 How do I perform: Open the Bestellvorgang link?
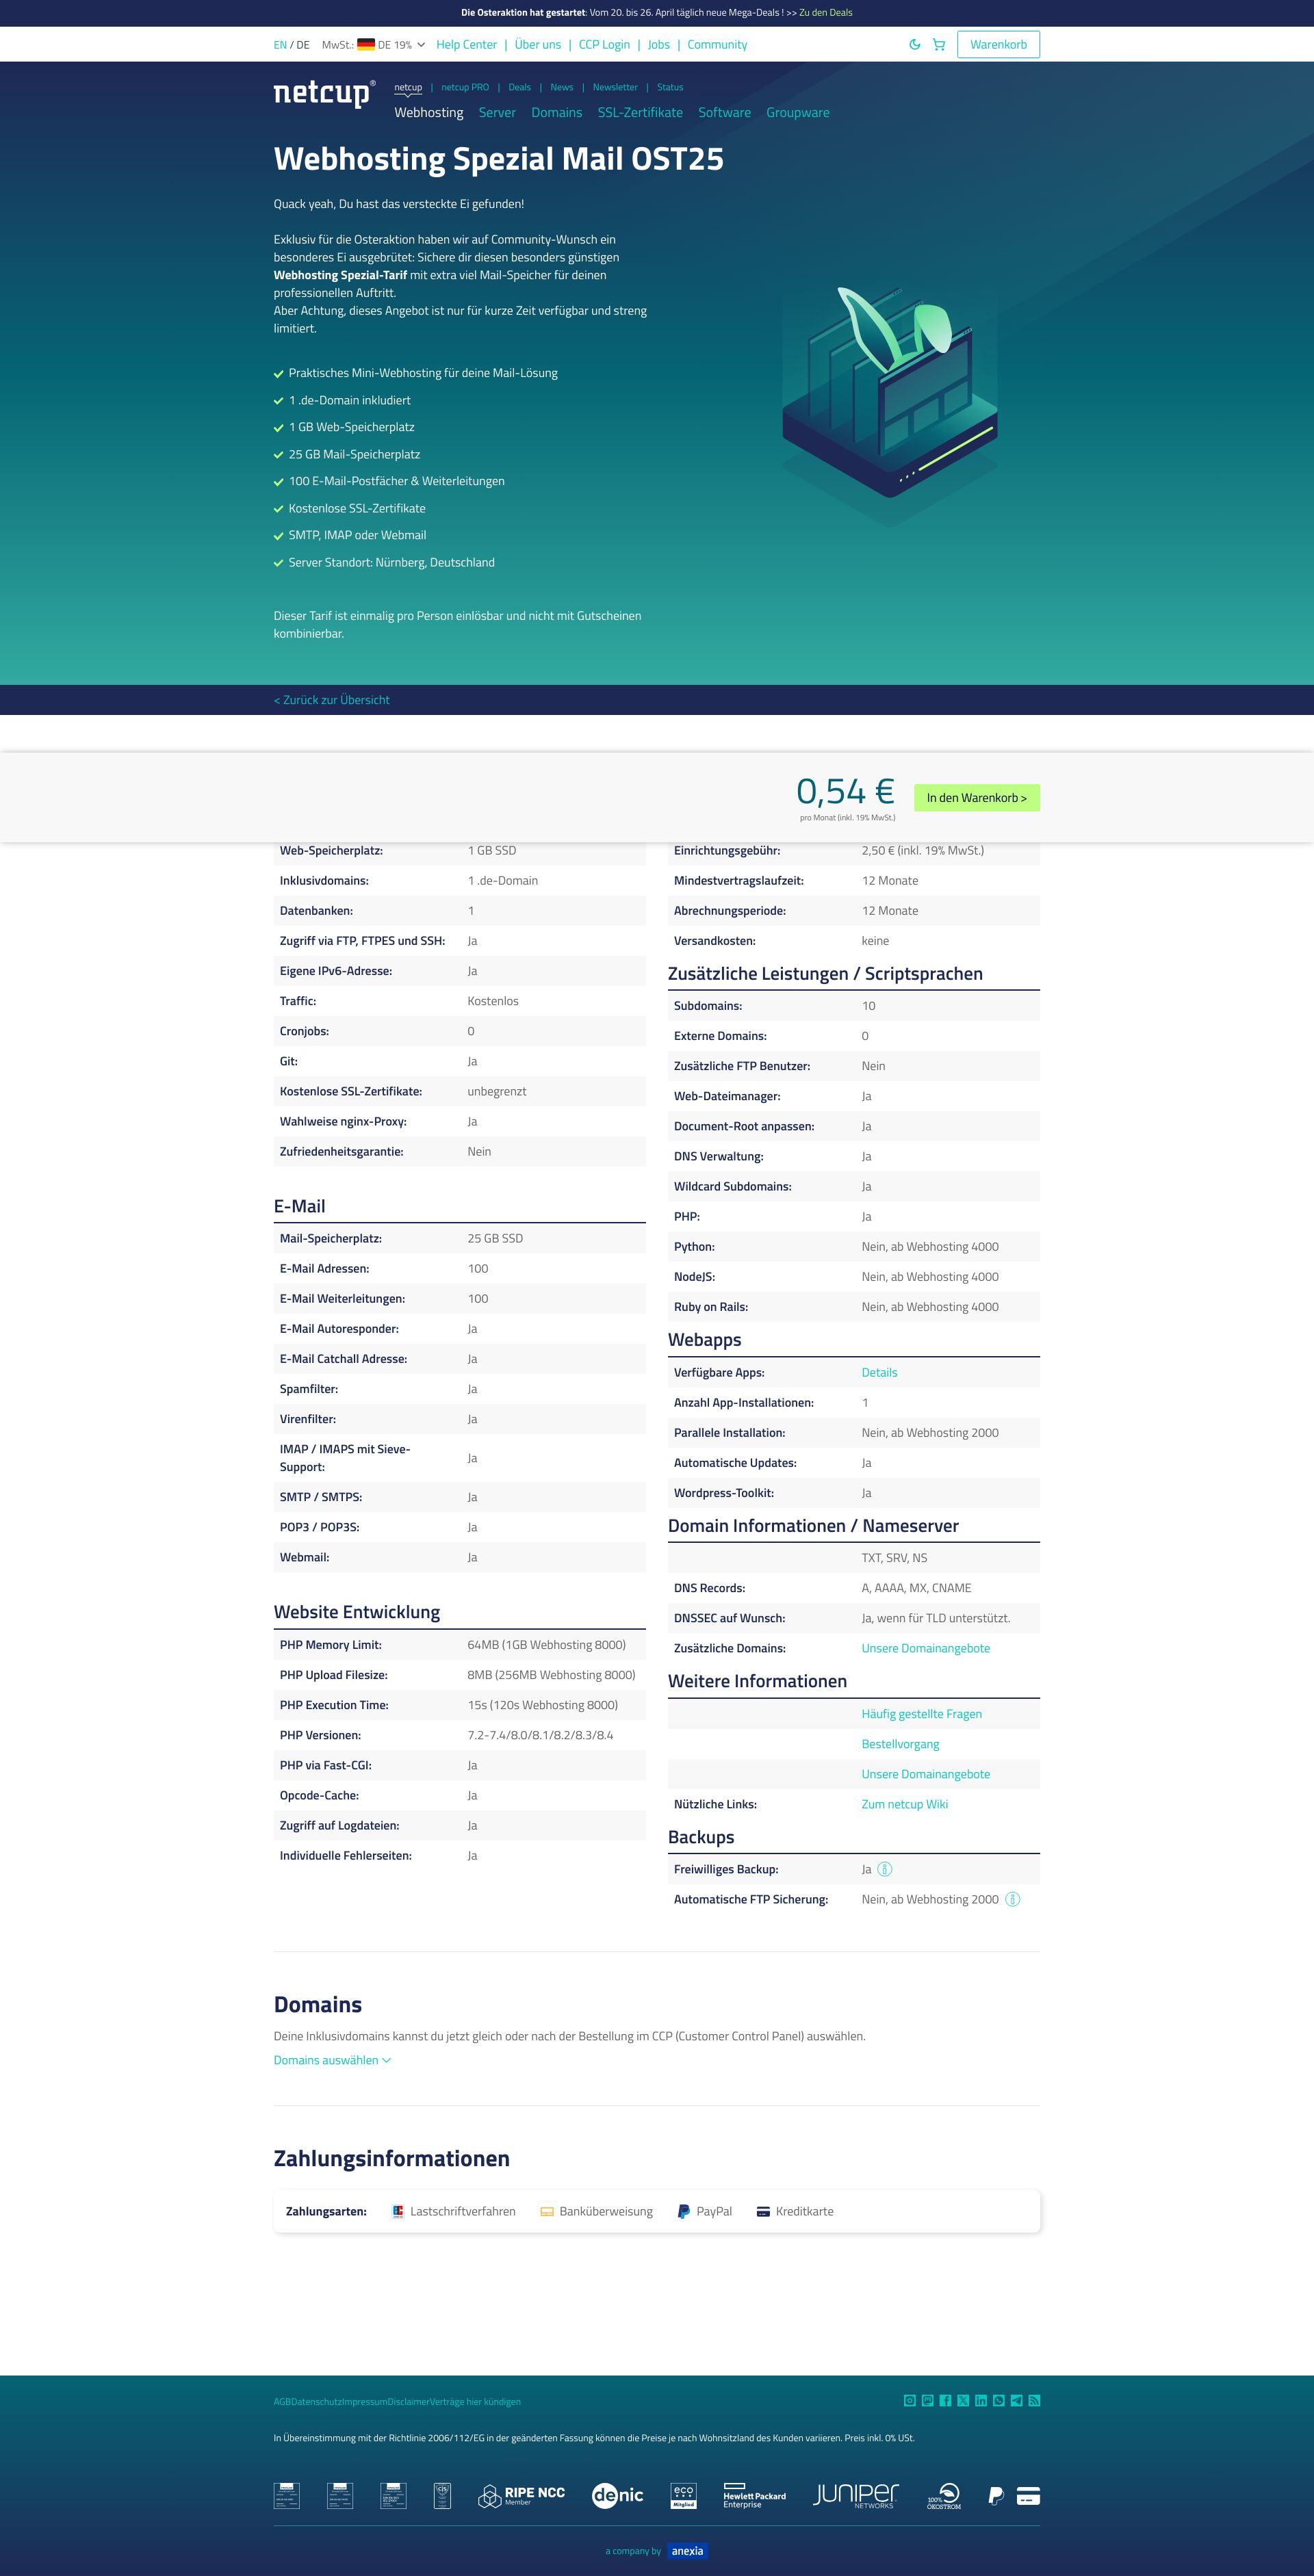900,1744
